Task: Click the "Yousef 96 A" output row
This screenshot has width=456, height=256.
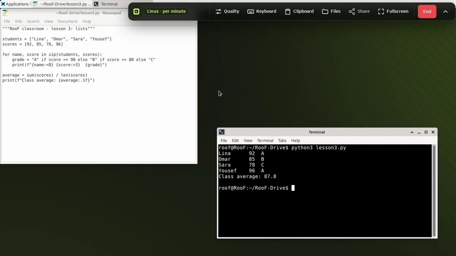Action: pyautogui.click(x=241, y=171)
